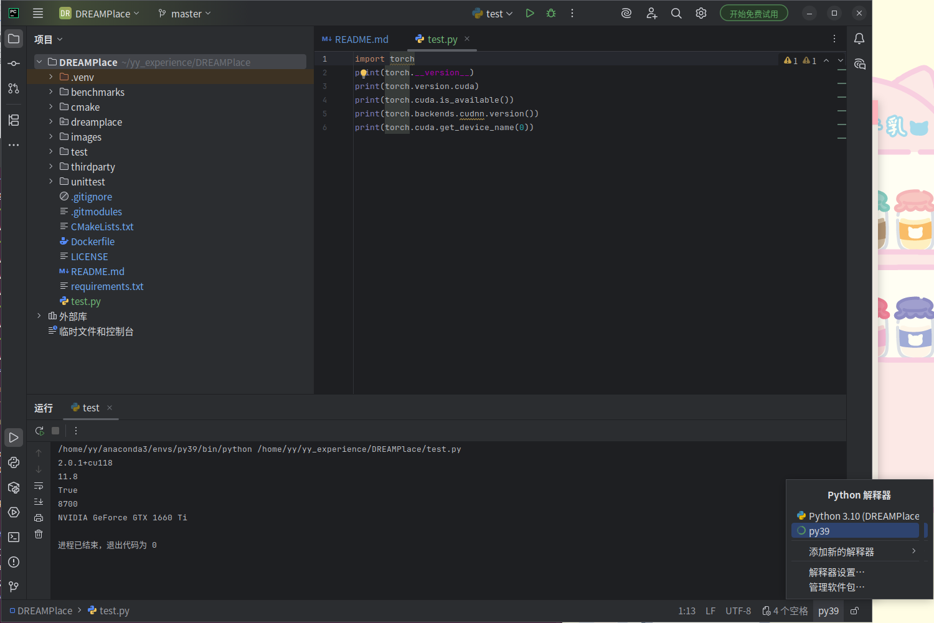Show more tool windows ellipsis
The width and height of the screenshot is (934, 623).
tap(14, 145)
